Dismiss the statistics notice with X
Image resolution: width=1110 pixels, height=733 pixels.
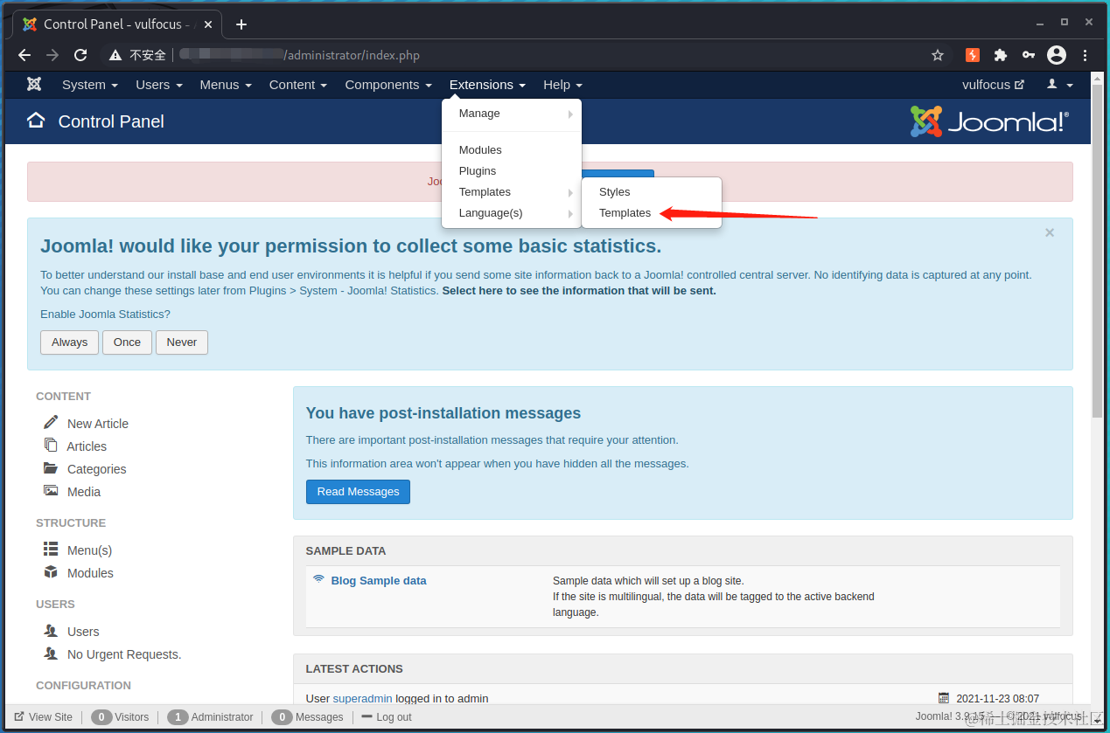(1050, 232)
